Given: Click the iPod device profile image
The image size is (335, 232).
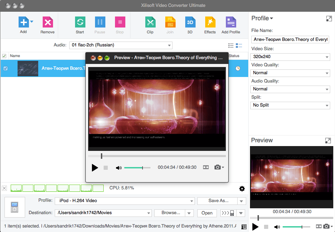Looking at the screenshot, I should [14, 207].
